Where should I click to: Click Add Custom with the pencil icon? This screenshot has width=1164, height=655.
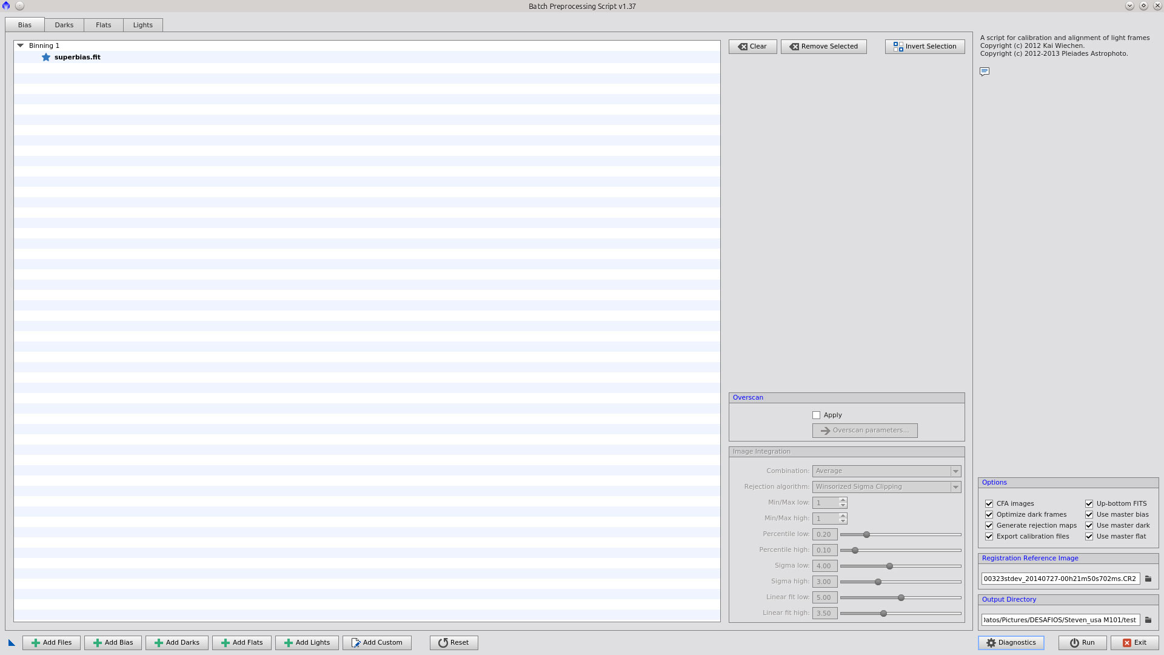point(377,643)
